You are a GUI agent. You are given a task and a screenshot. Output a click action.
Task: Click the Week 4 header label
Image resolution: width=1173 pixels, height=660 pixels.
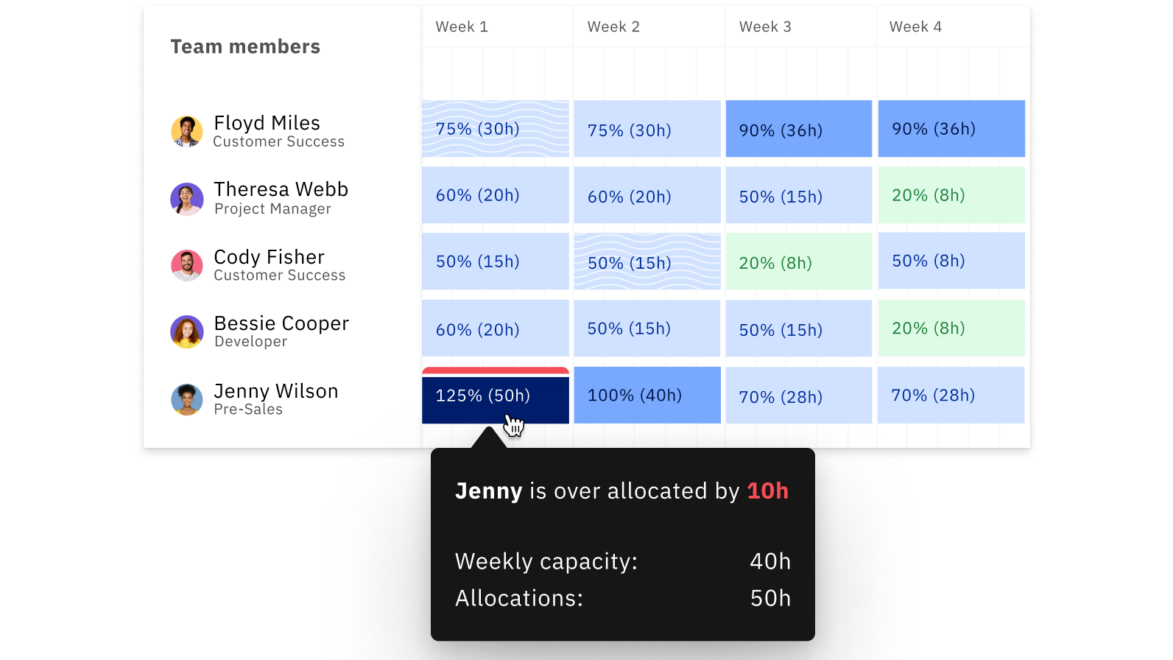[x=915, y=27]
